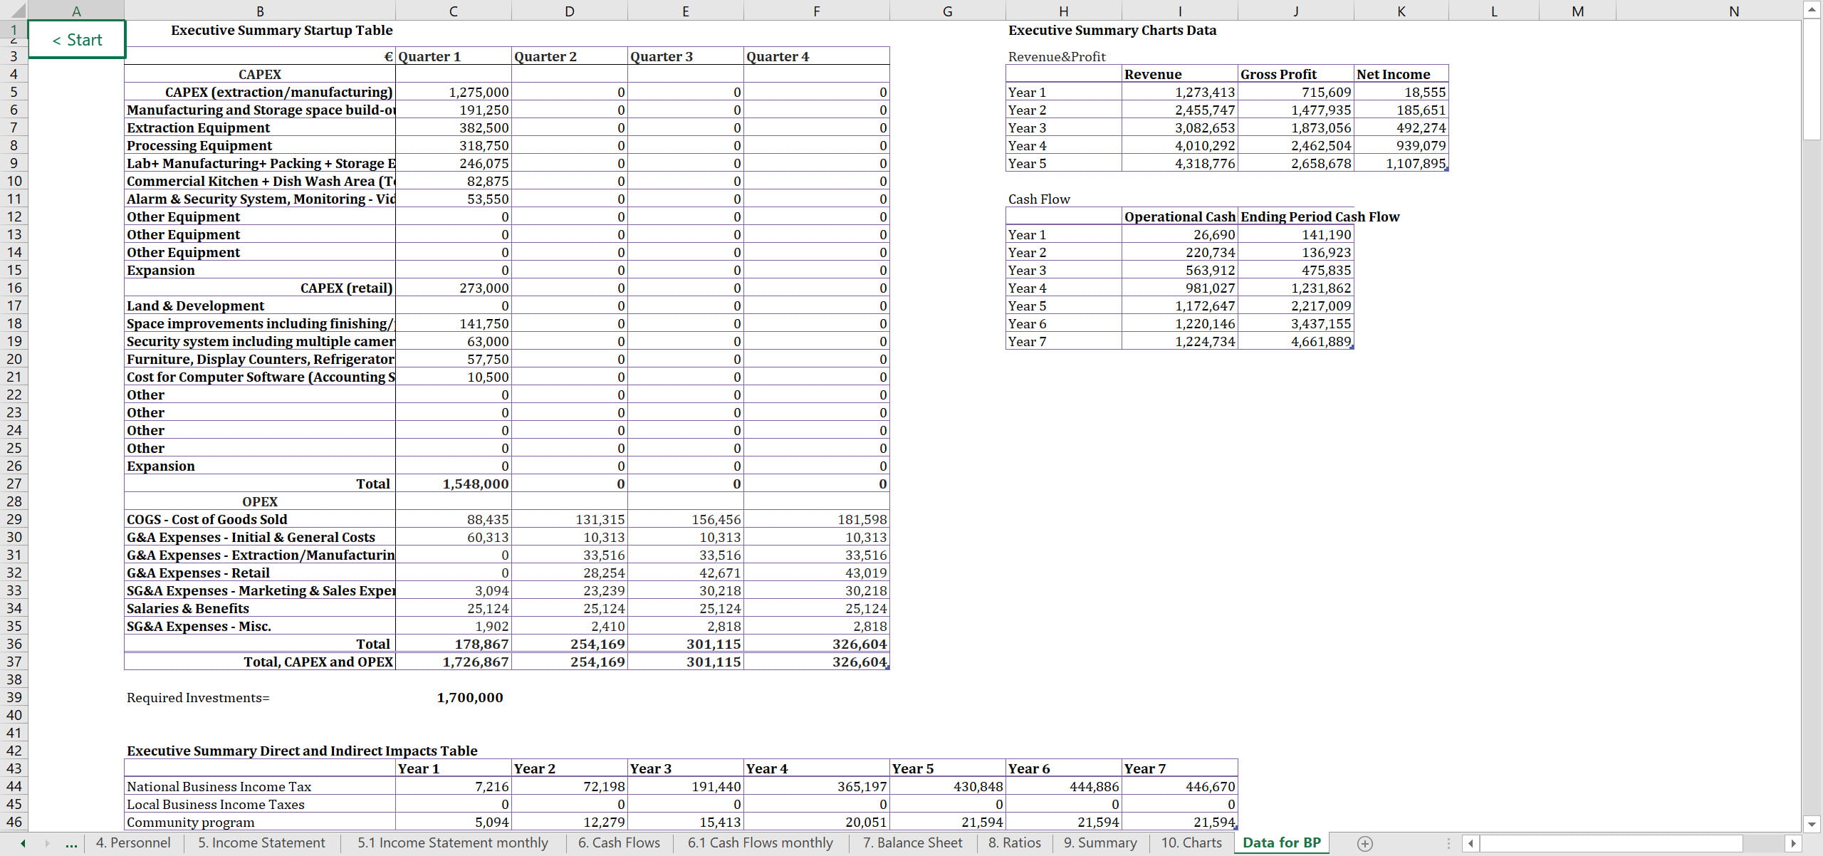The height and width of the screenshot is (856, 1823).
Task: Select the 8. Ratios sheet tab
Action: 1014,843
